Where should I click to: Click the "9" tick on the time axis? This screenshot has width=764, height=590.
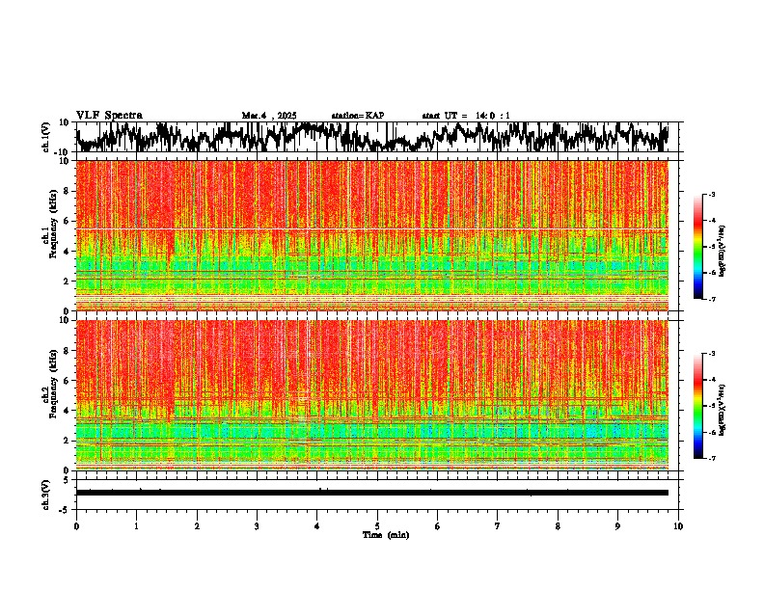[x=617, y=526]
